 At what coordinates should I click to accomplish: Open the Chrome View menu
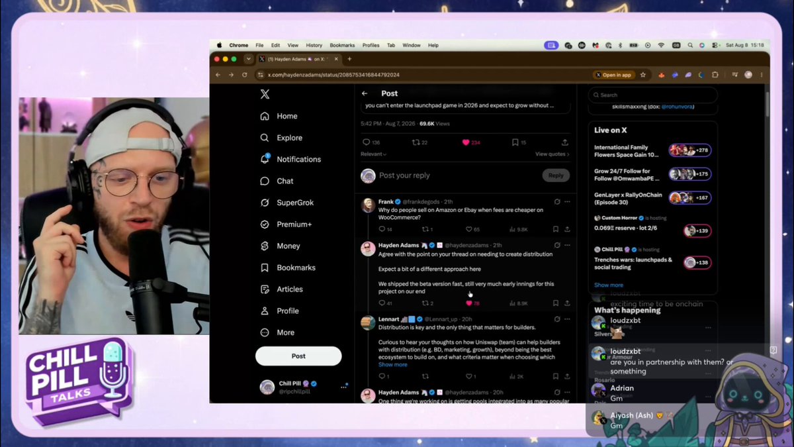[292, 45]
